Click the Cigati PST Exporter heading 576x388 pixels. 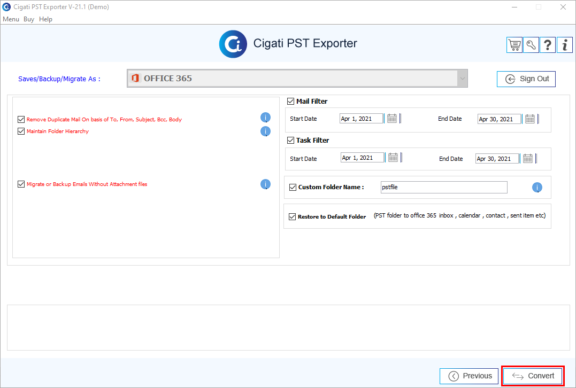point(305,43)
